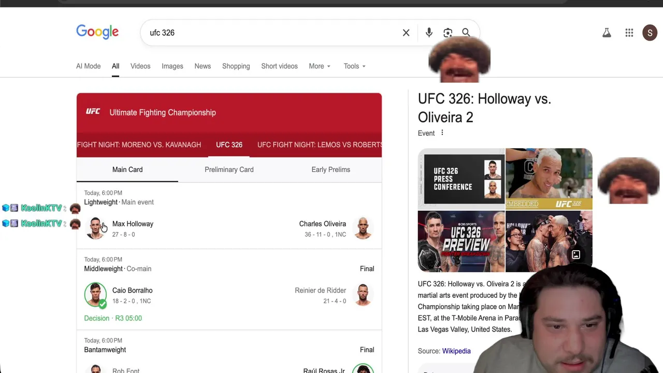Open the Google apps grid icon
This screenshot has width=663, height=373.
coord(629,33)
